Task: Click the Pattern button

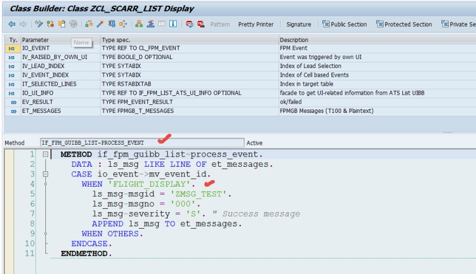Action: click(220, 24)
